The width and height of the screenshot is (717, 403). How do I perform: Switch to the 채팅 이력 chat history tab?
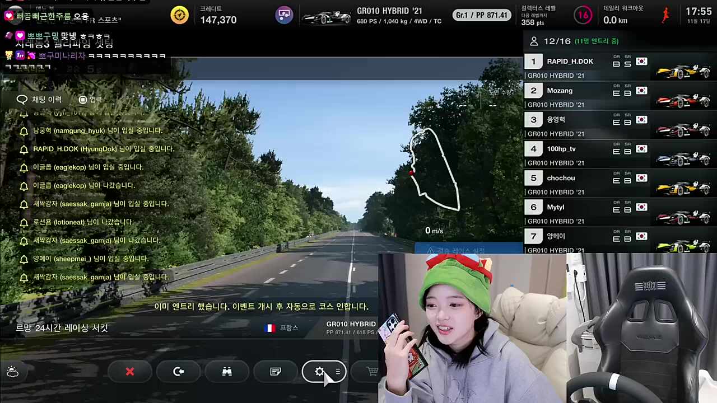39,100
